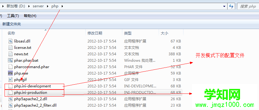Screen dimensions: 259x110
Task: Click the libsasl.dll file icon
Action: click(10, 41)
